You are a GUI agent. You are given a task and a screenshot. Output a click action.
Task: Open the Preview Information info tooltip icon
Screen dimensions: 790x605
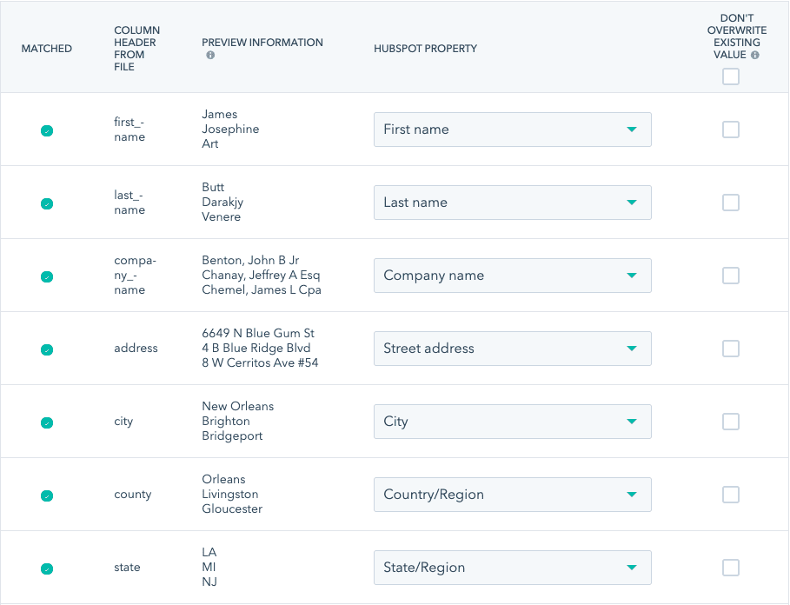(x=209, y=54)
